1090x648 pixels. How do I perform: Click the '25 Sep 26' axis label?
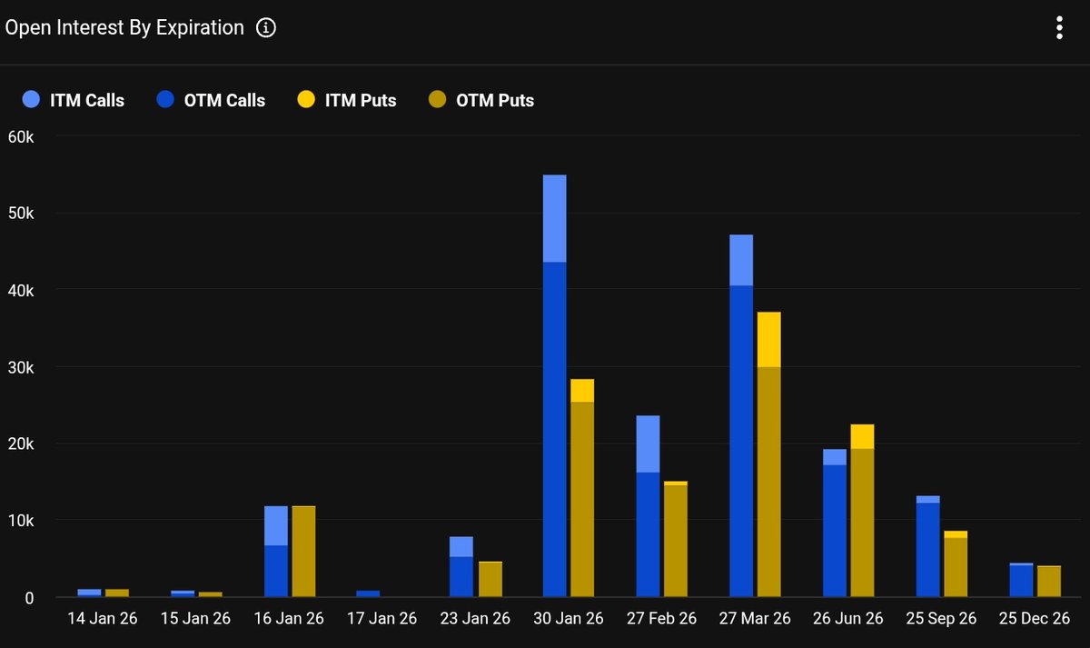[941, 619]
